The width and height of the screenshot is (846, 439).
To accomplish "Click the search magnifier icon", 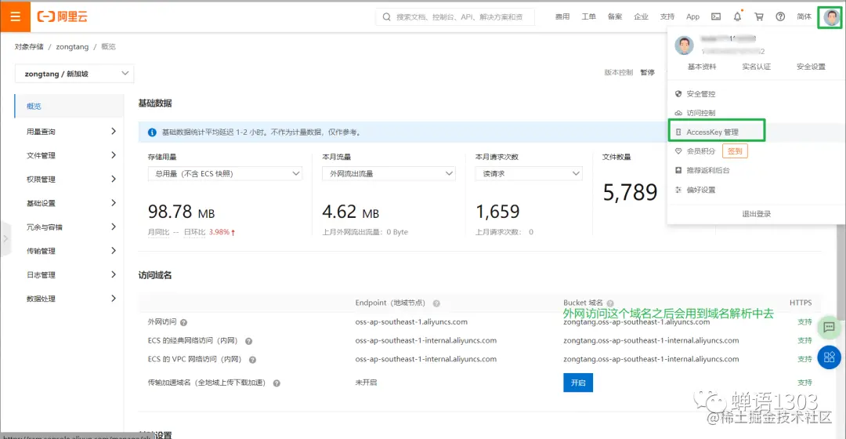I will [x=386, y=16].
